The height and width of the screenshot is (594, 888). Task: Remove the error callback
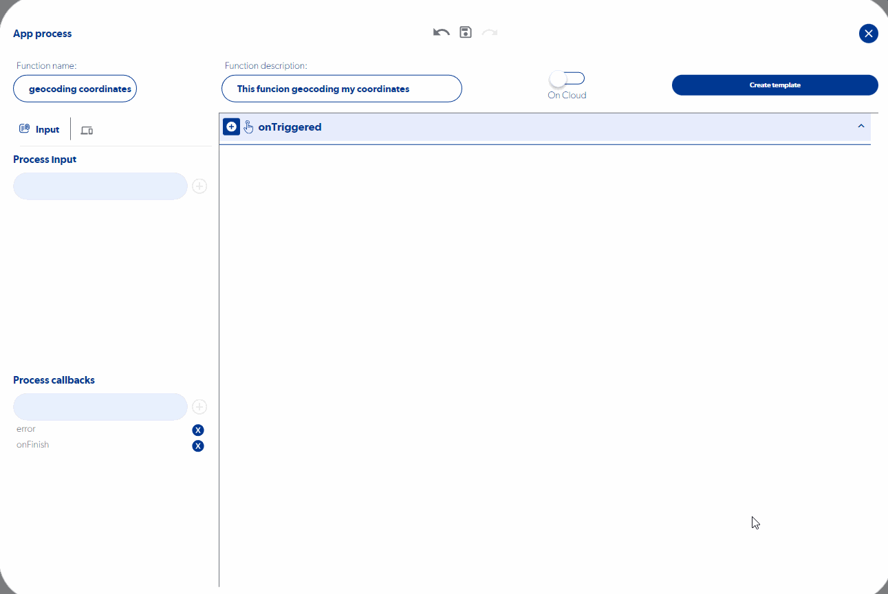coord(198,430)
